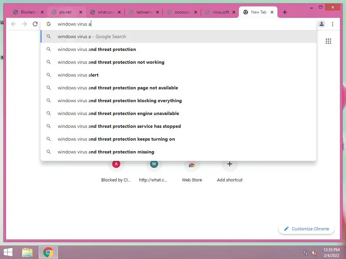Image resolution: width=346 pixels, height=259 pixels.
Task: Open the profile avatar menu
Action: (x=322, y=24)
